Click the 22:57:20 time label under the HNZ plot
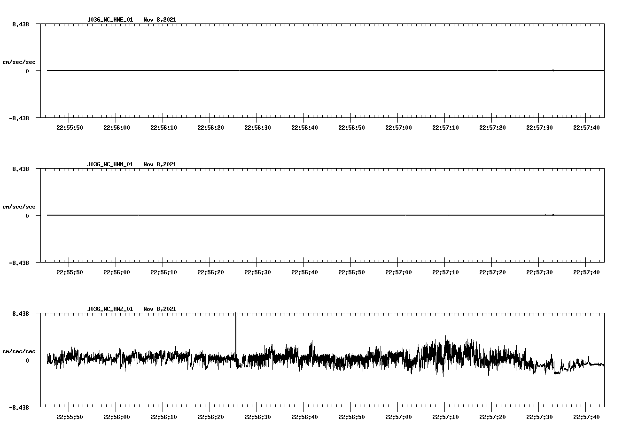Image resolution: width=638 pixels, height=434 pixels. point(492,417)
